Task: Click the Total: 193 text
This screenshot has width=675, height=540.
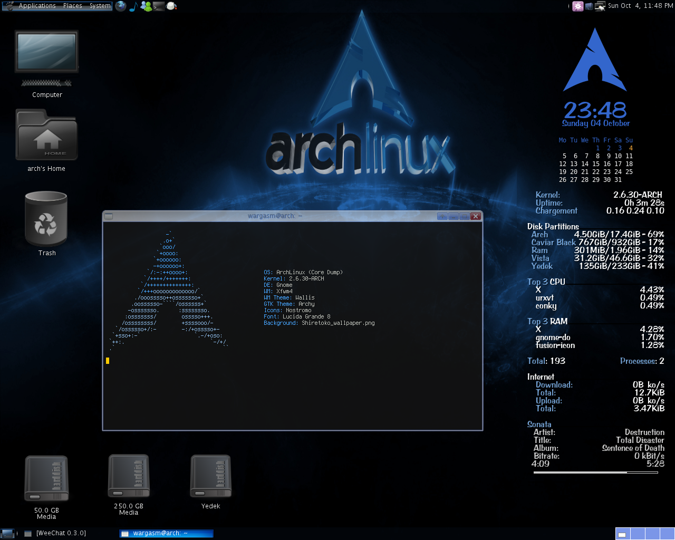Action: coord(546,361)
